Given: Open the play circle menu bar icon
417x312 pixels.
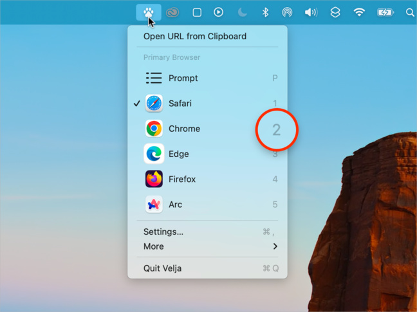Looking at the screenshot, I should click(218, 12).
